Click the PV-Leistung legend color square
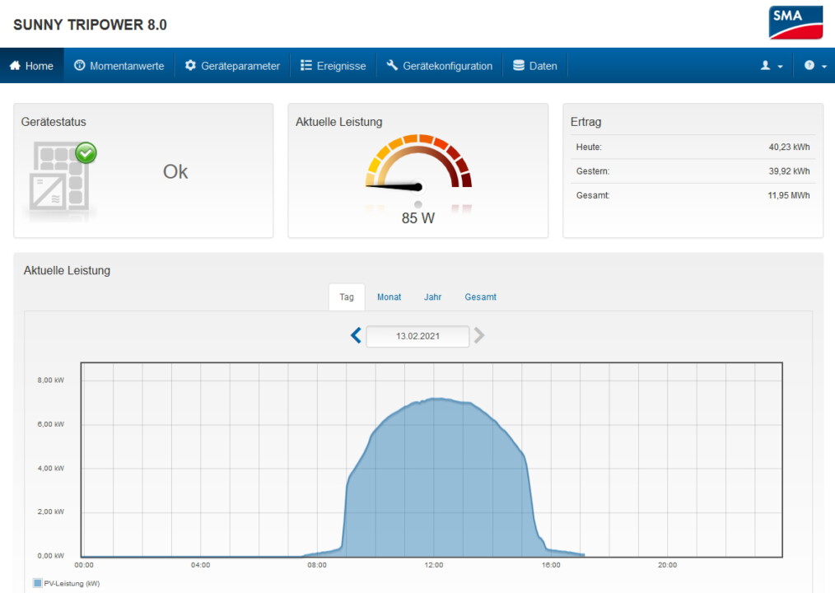 38,583
